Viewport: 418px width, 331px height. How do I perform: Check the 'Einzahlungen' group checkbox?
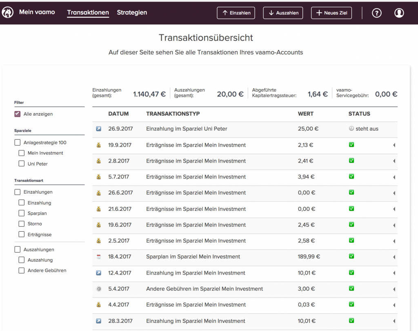coord(17,192)
